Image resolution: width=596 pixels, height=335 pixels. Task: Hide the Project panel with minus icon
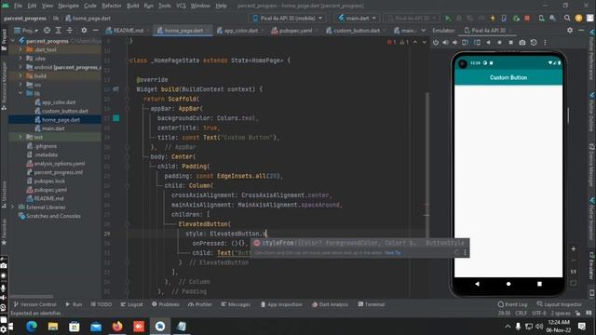[95, 30]
